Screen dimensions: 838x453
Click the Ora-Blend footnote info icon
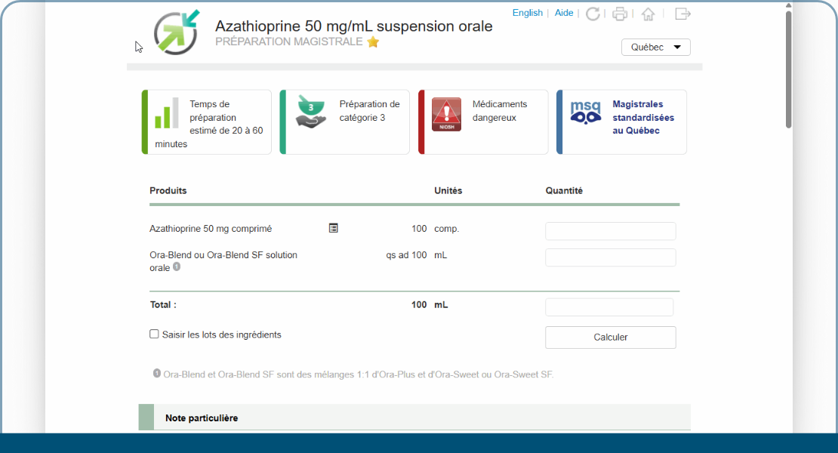click(x=177, y=267)
